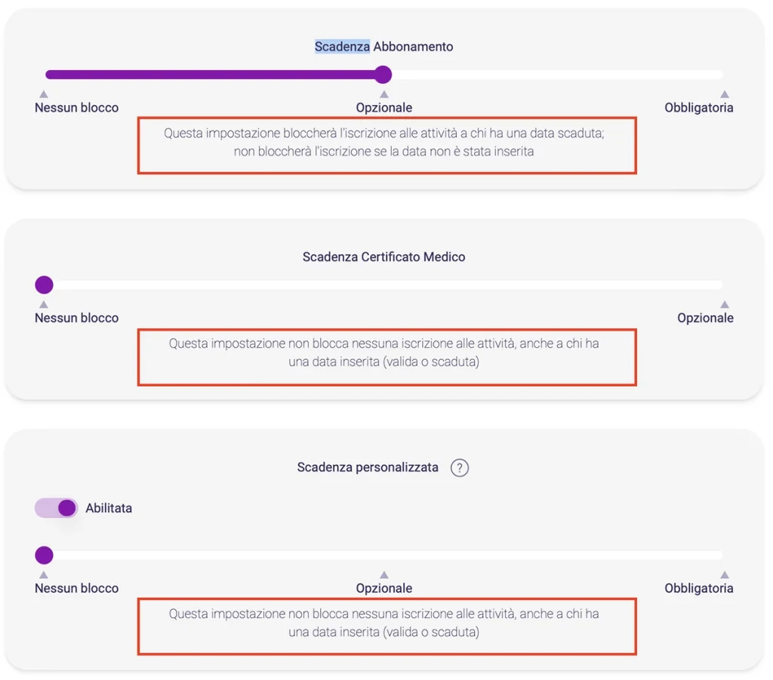This screenshot has height=680, width=773.
Task: Click the Nessun blocco triangle marker under Scadenza Abbonamento
Action: [44, 94]
